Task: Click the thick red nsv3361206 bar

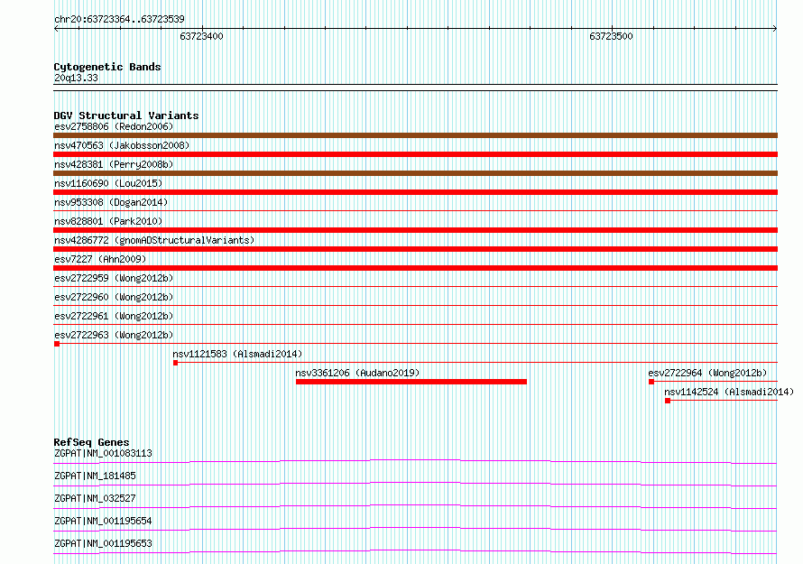Action: tap(411, 382)
